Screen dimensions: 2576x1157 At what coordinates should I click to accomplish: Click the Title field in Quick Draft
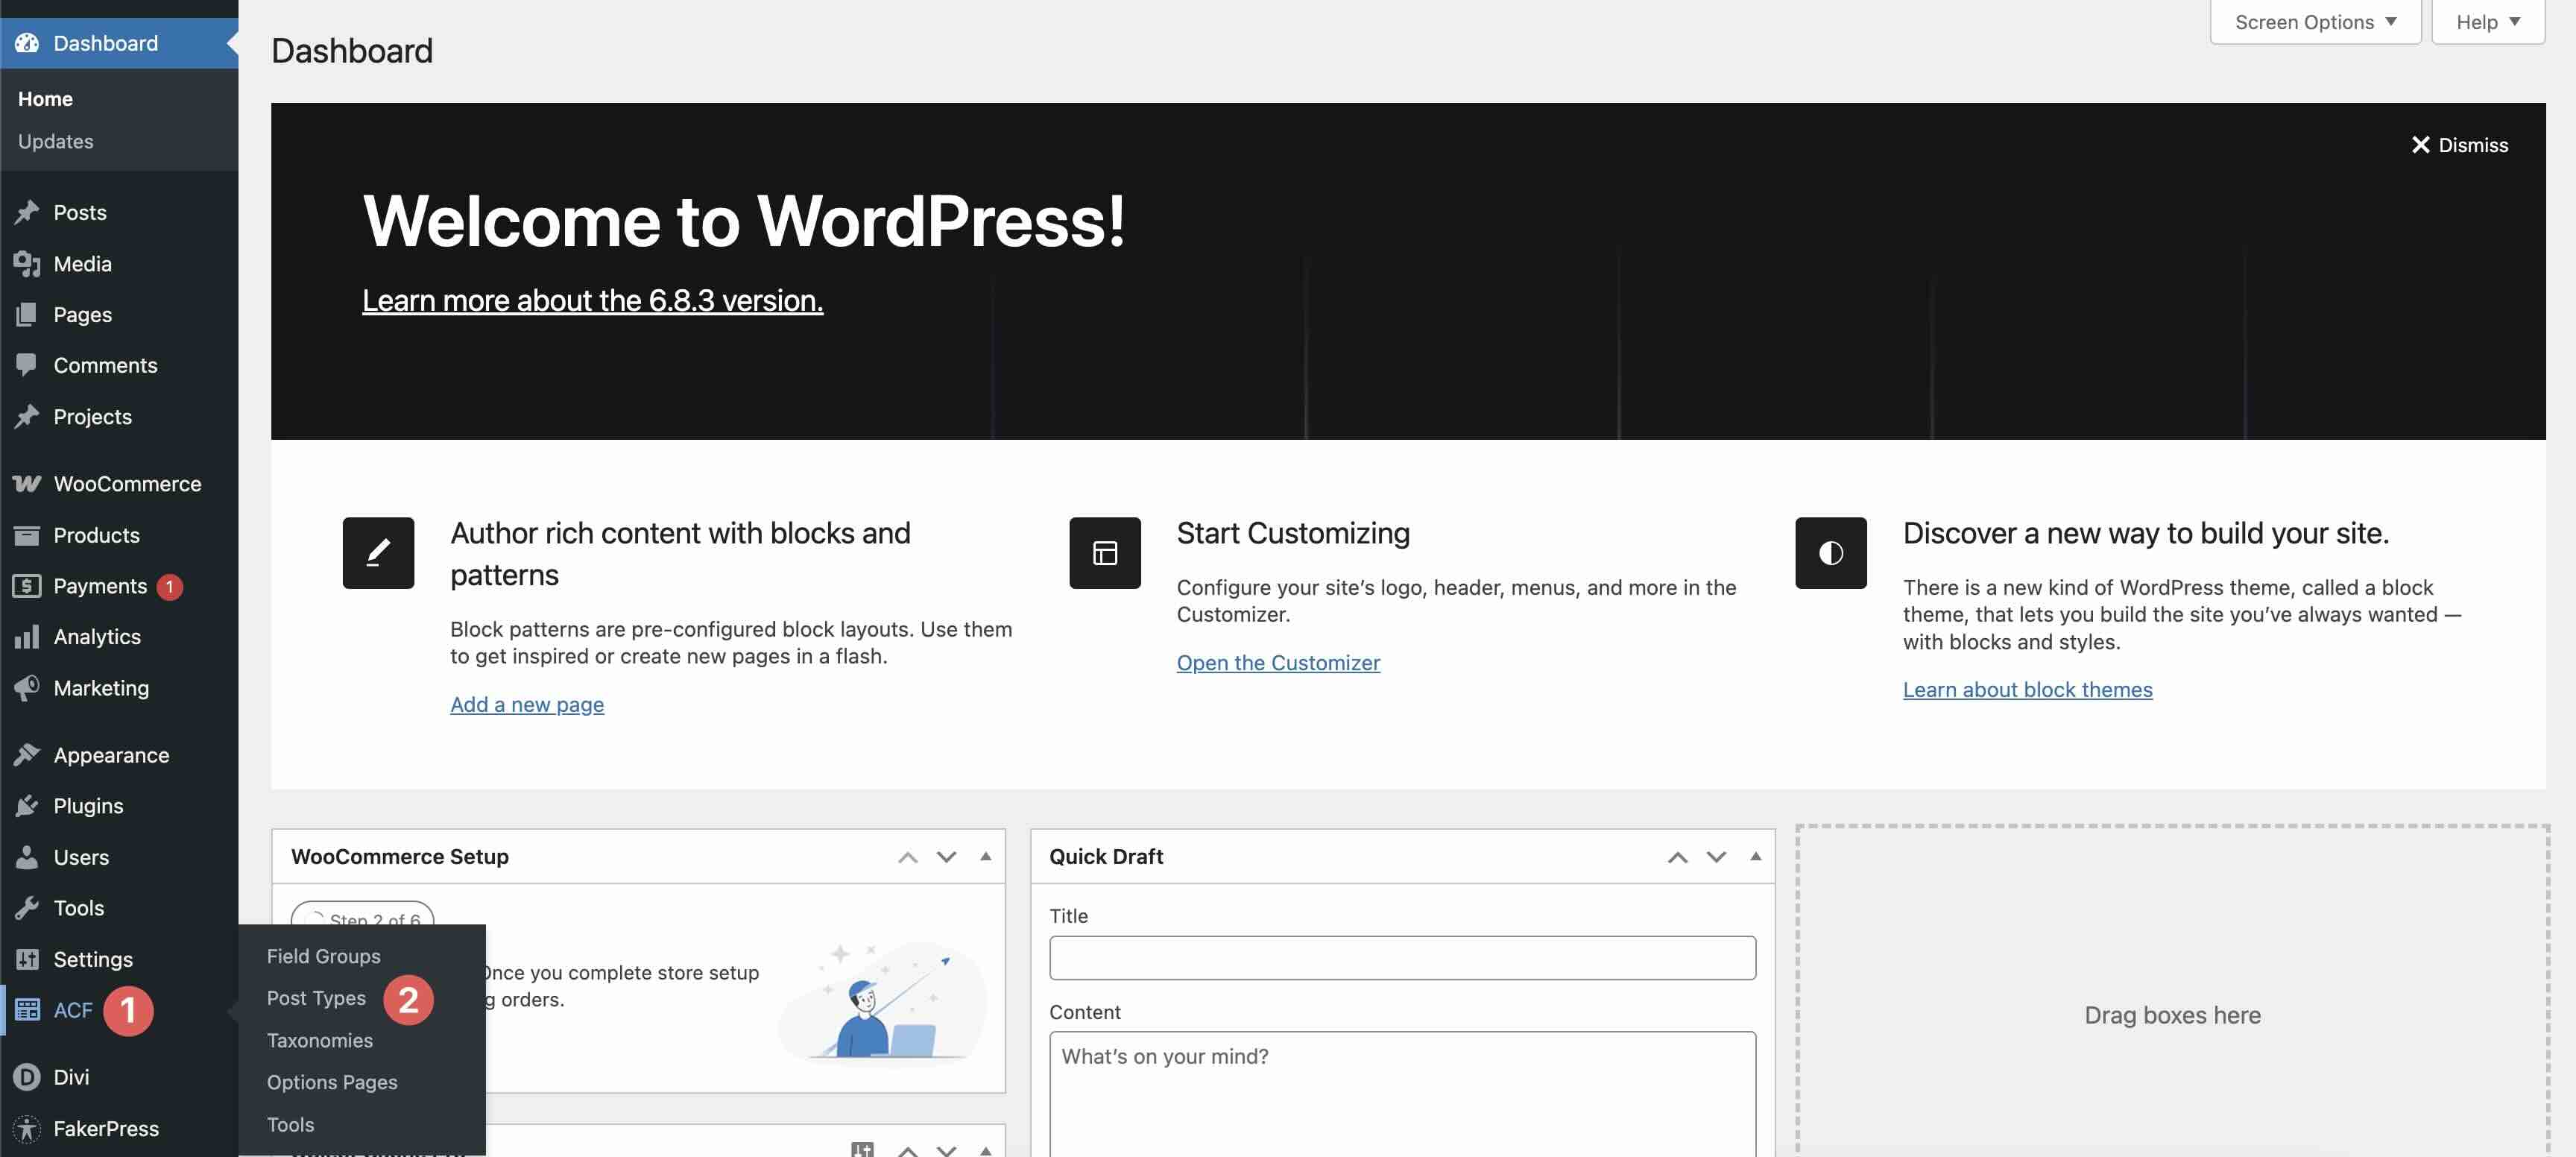point(1401,957)
